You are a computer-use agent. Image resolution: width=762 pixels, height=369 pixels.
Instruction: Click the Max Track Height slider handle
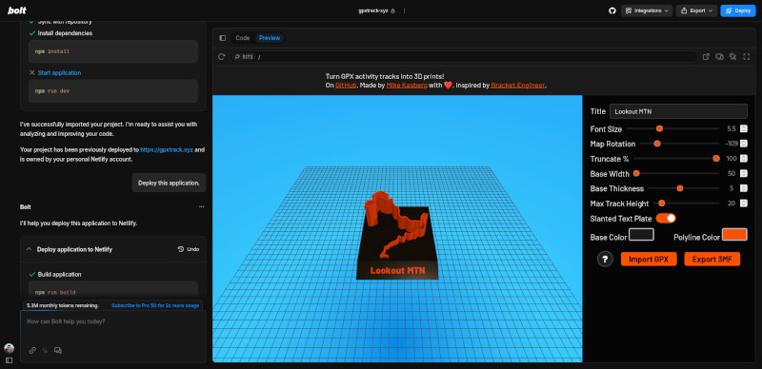point(661,204)
